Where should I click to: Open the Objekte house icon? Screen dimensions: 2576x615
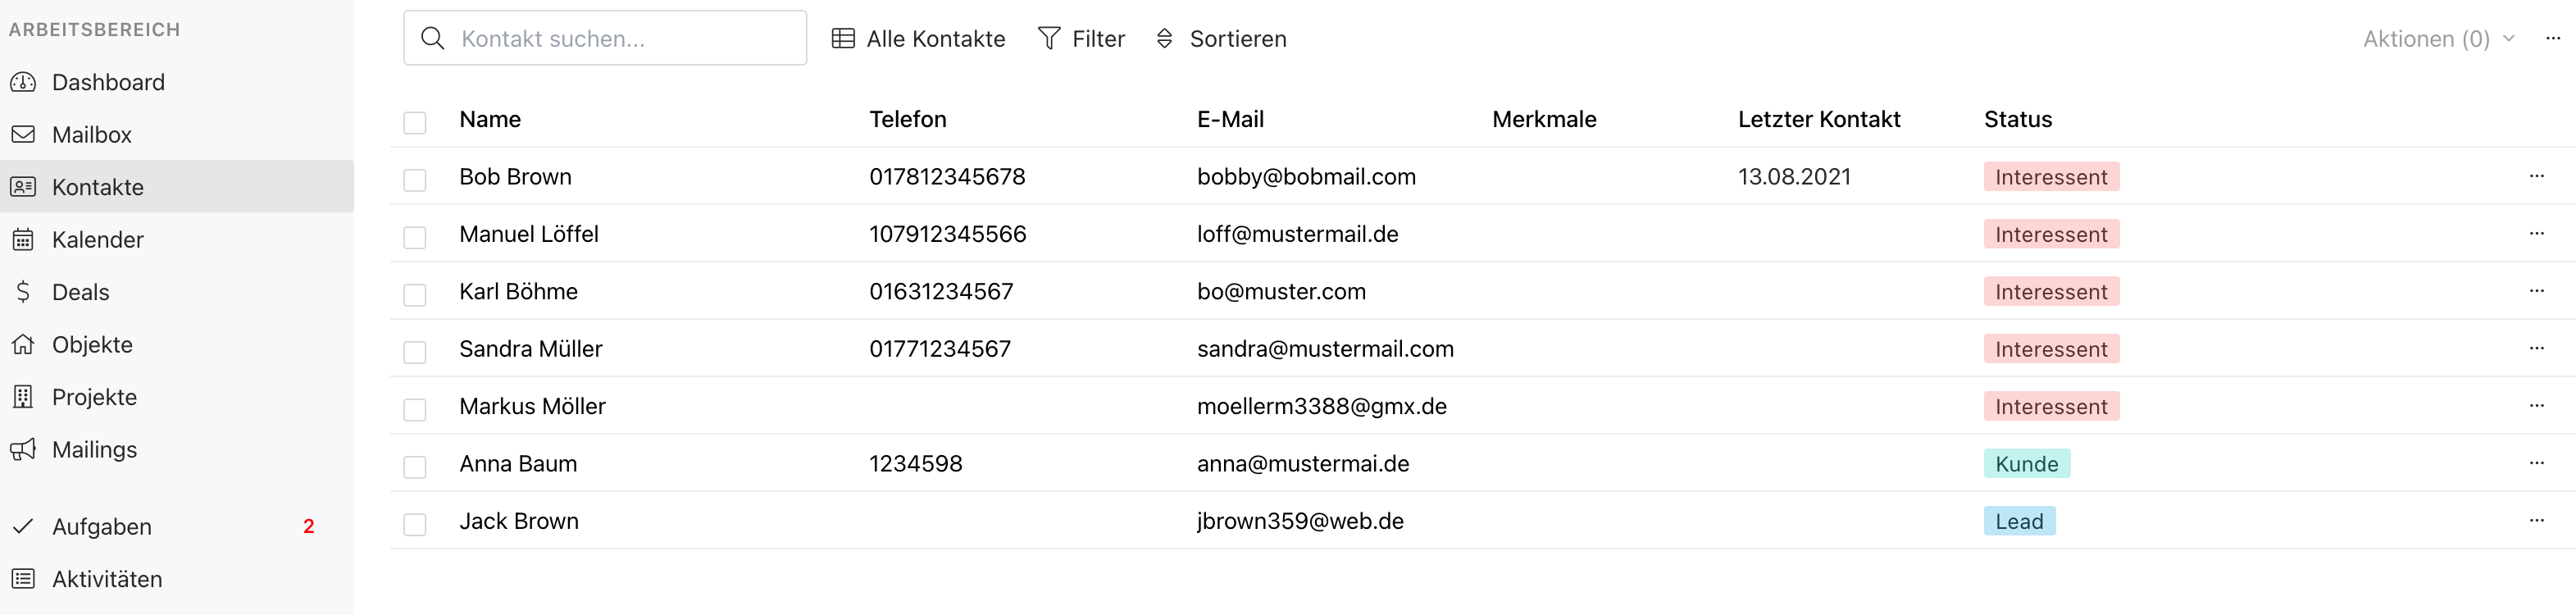tap(23, 344)
